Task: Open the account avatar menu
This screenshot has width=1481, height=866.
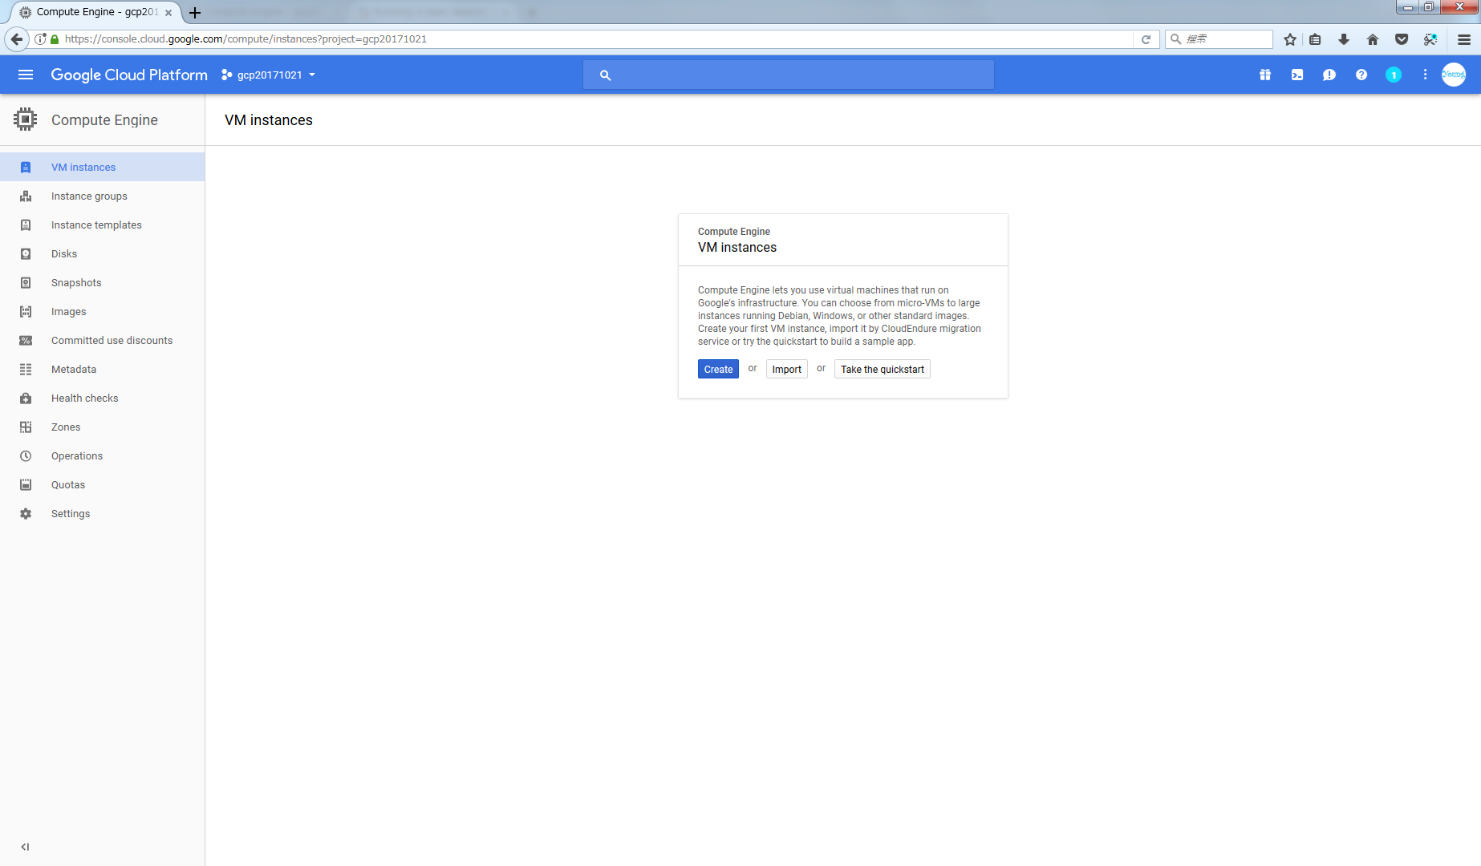Action: tap(1454, 75)
